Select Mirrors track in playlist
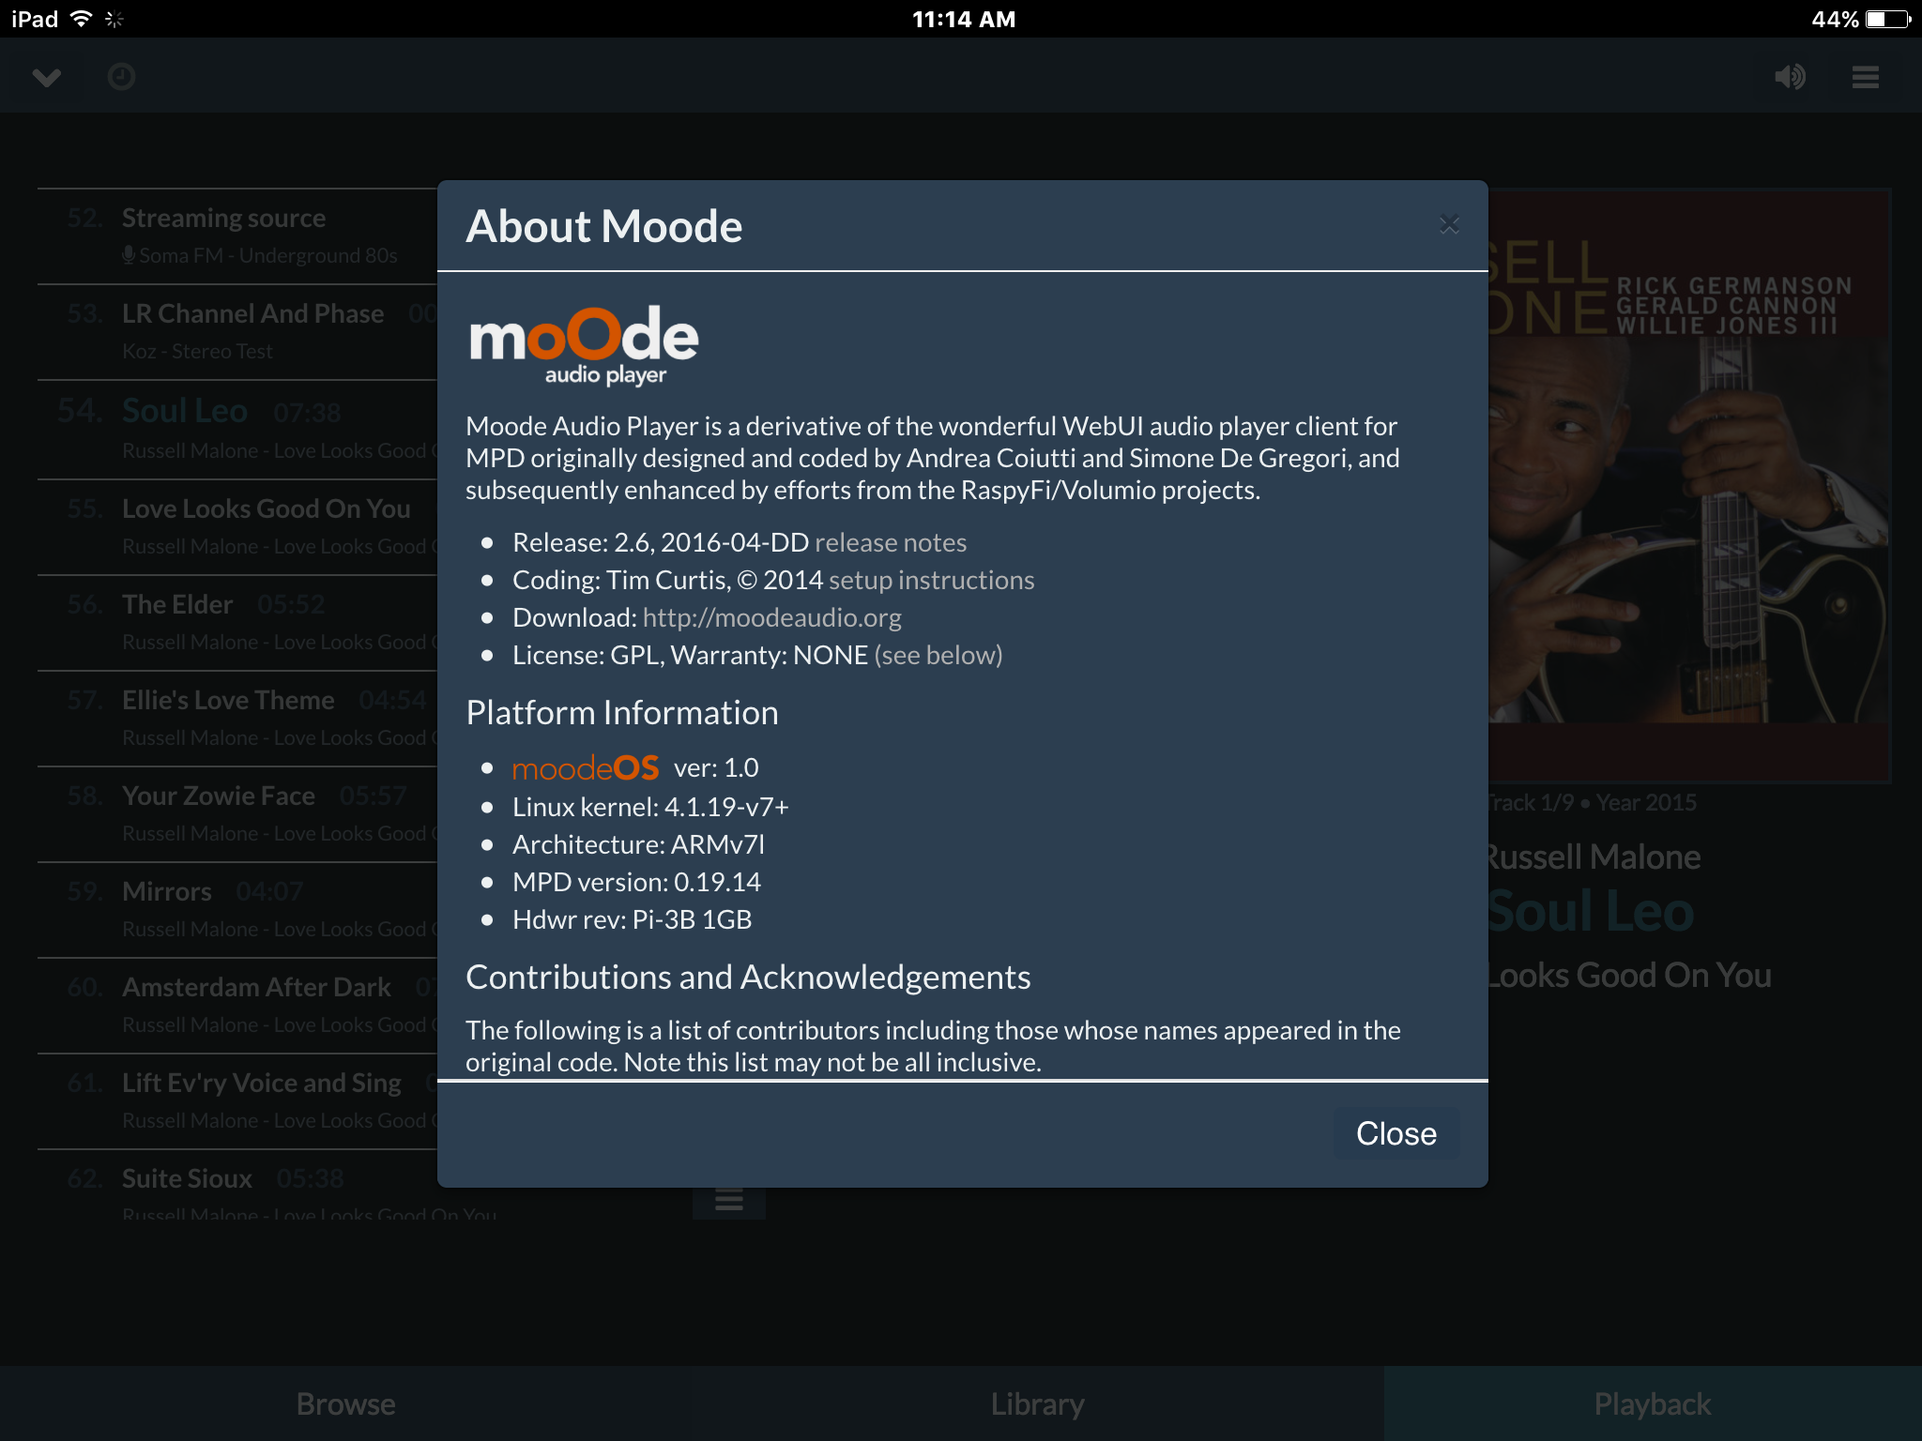1922x1441 pixels. point(237,910)
